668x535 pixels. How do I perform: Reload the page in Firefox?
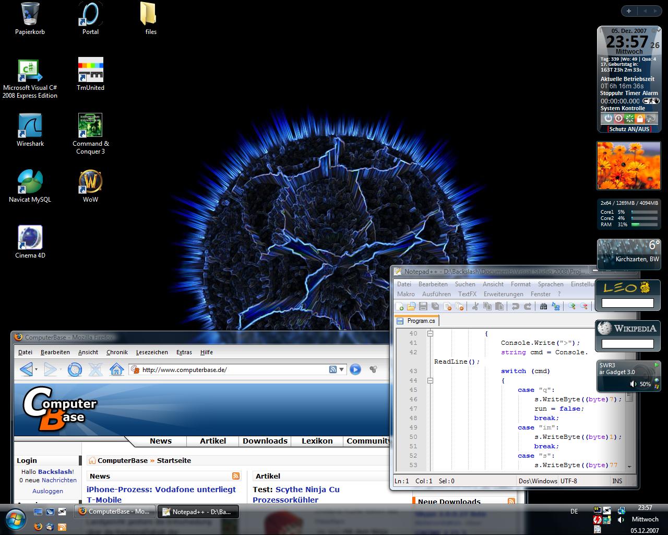[75, 369]
